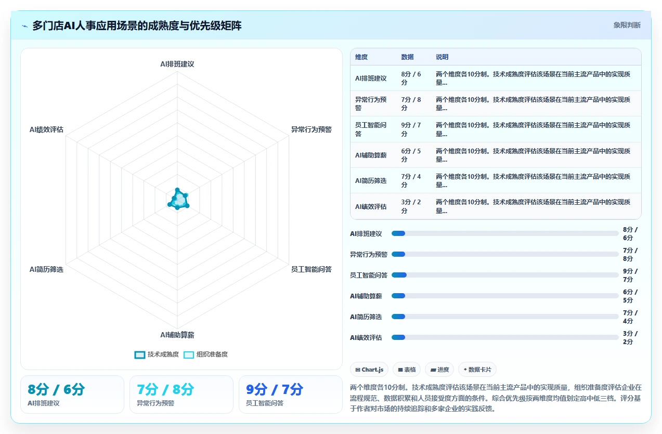This screenshot has width=662, height=434.
Task: Click the AI辅助算薪 progress bar
Action: click(x=505, y=296)
